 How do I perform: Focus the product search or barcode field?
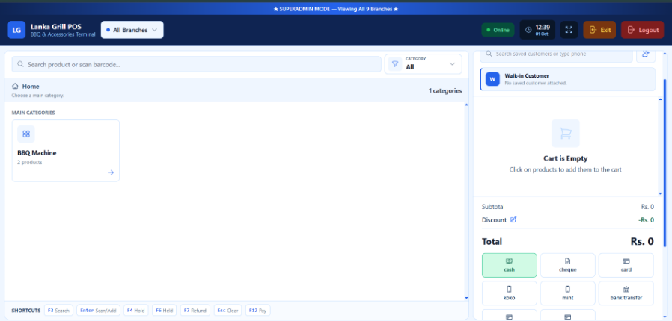click(196, 64)
